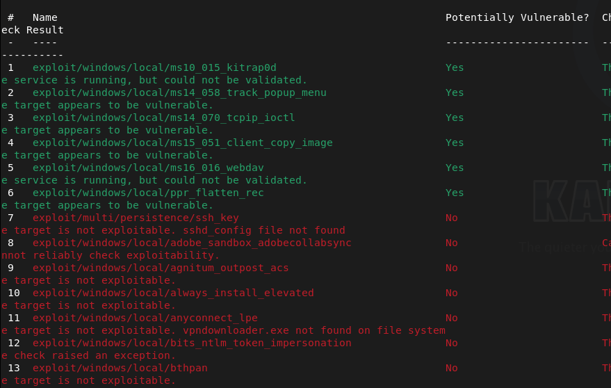Screen dimensions: 611x388
Task: Click the bthpan exploit path
Action: pos(120,368)
